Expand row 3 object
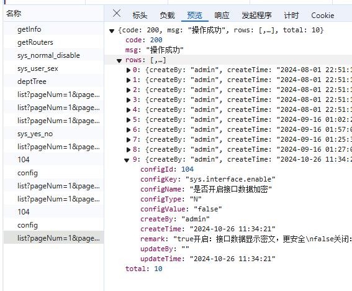Image resolution: width=352 pixels, height=291 pixels. pyautogui.click(x=129, y=100)
